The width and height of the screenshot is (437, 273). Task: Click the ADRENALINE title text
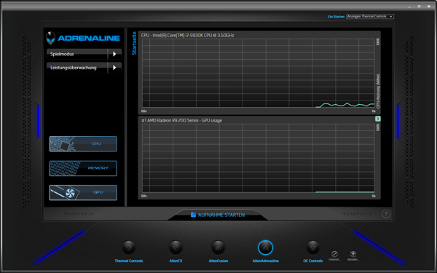[89, 38]
